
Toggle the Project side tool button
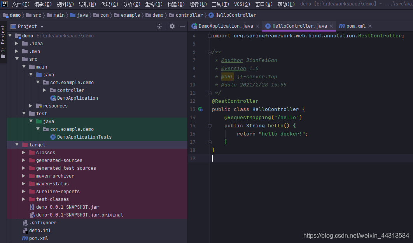[x=3, y=42]
